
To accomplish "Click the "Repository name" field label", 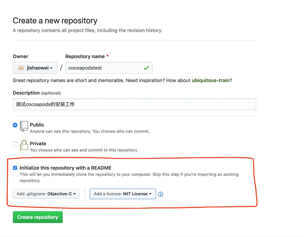I will pos(85,56).
